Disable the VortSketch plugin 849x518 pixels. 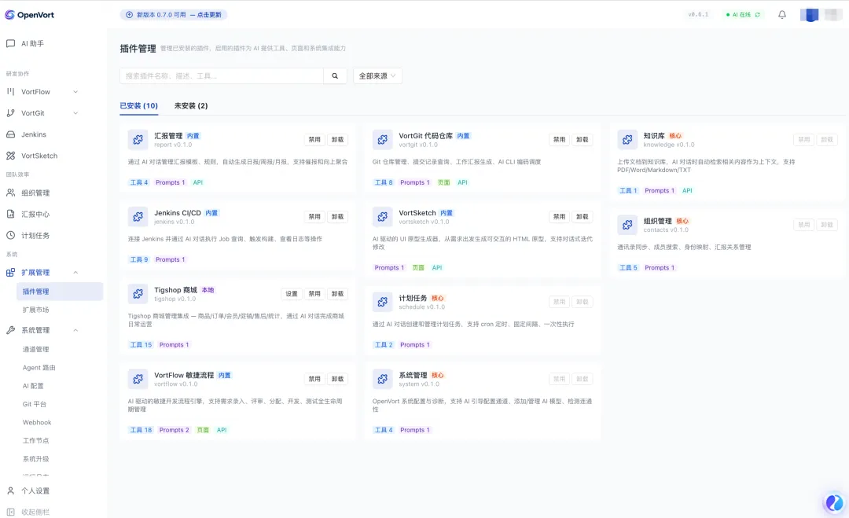[559, 216]
